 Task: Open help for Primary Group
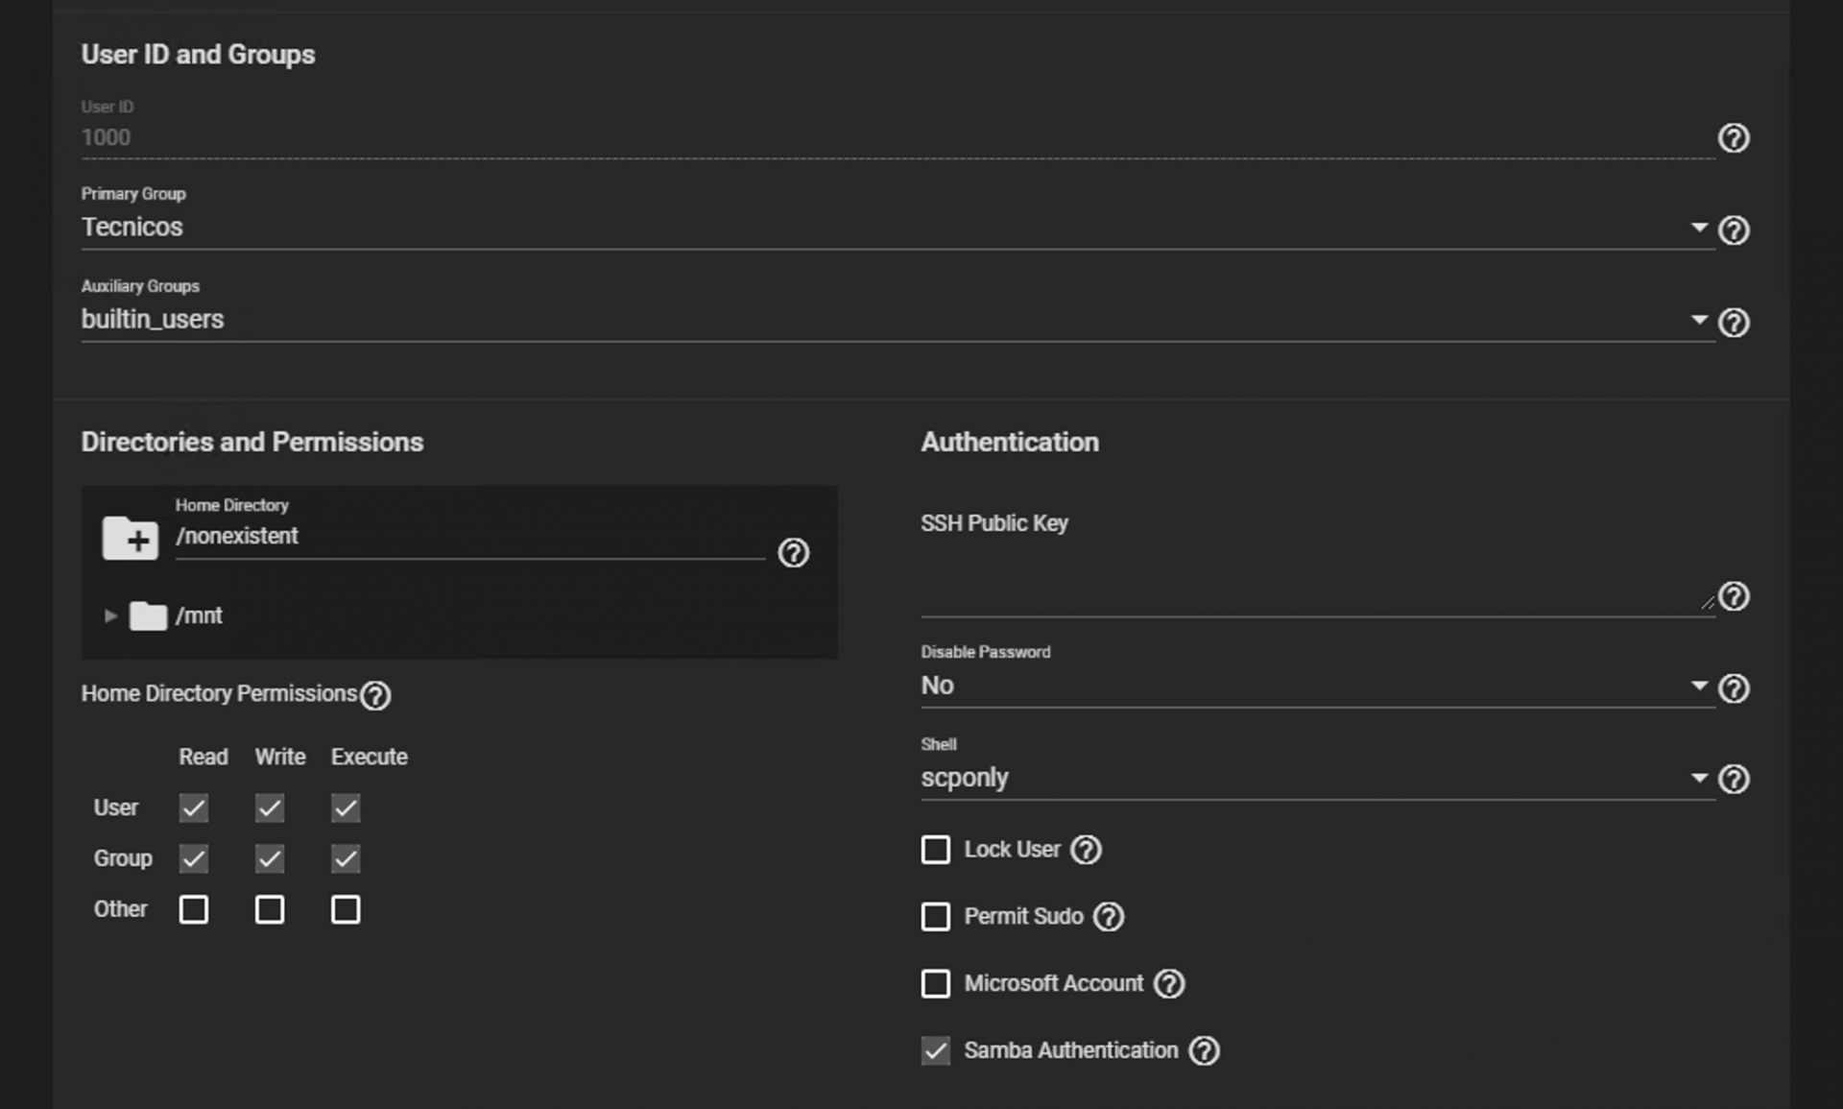[1734, 230]
